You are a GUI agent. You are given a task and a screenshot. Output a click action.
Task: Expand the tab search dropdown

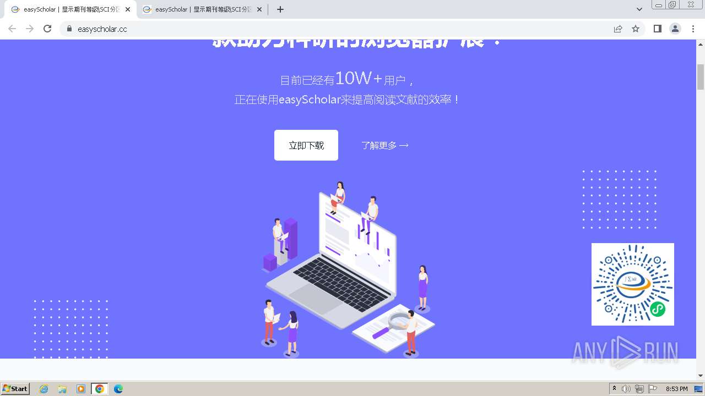coord(639,9)
